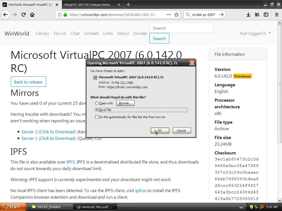Click the 2:41 AM clock
The height and width of the screenshot is (211, 282).
272,207
